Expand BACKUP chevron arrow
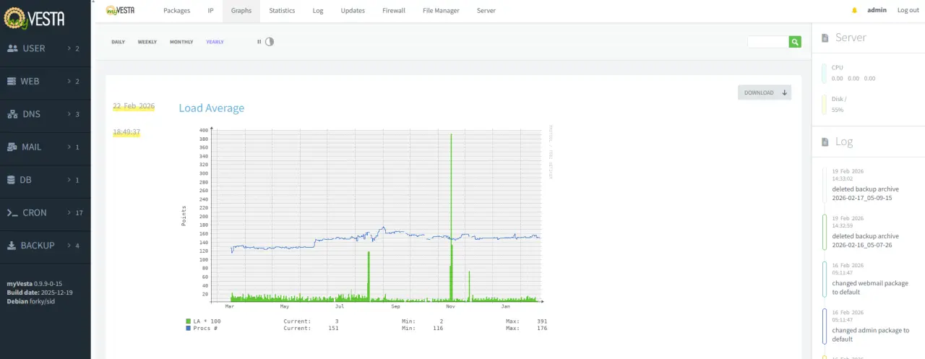 [69, 246]
